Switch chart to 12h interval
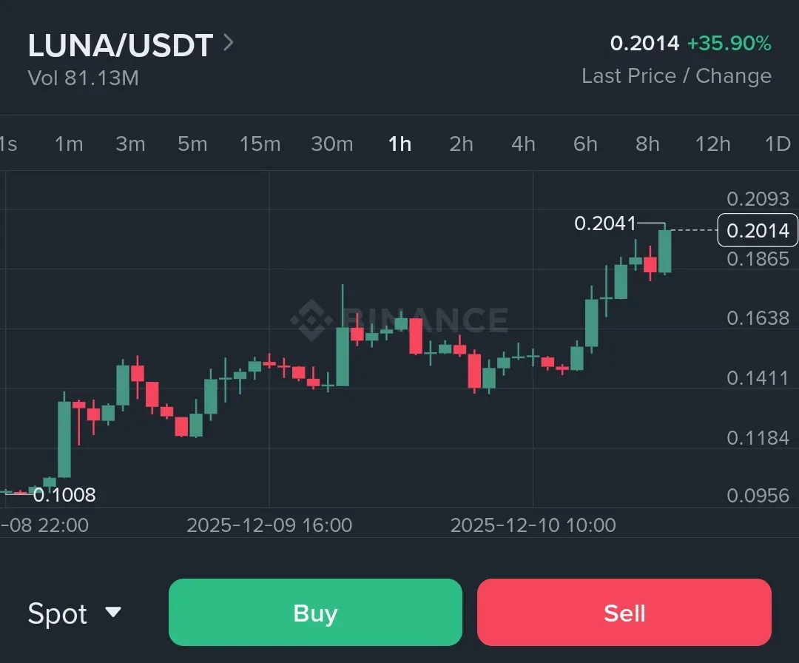 point(713,144)
